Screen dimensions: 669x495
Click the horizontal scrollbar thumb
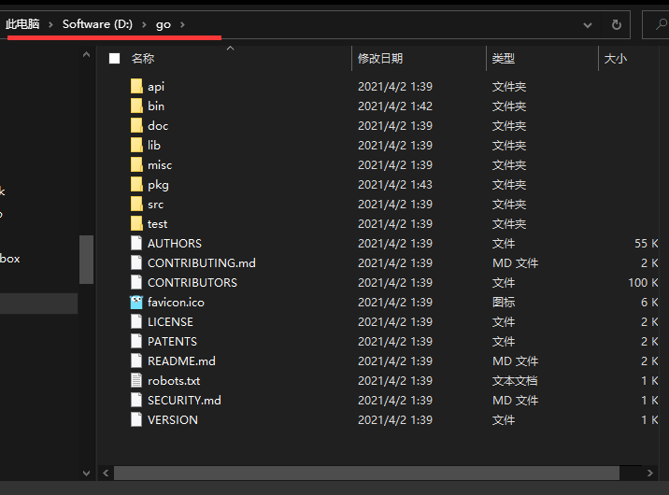point(366,473)
